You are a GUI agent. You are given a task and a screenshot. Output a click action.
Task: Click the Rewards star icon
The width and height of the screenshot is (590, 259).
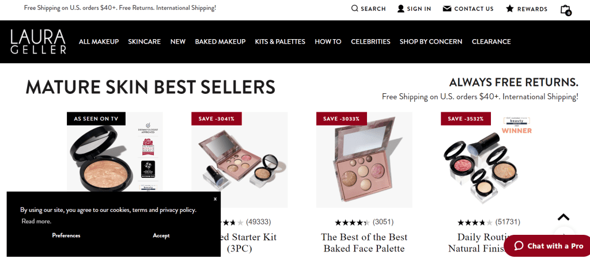pyautogui.click(x=510, y=9)
